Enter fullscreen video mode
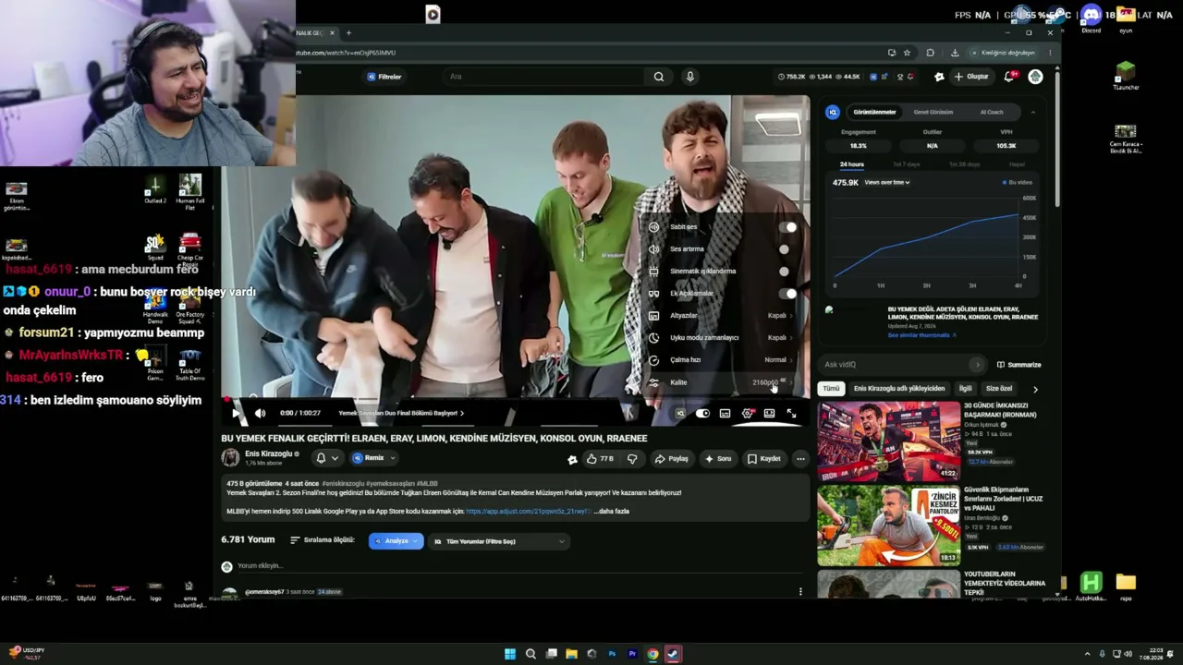The width and height of the screenshot is (1183, 665). [x=791, y=413]
